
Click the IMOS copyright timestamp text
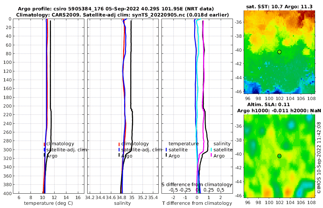(319, 157)
